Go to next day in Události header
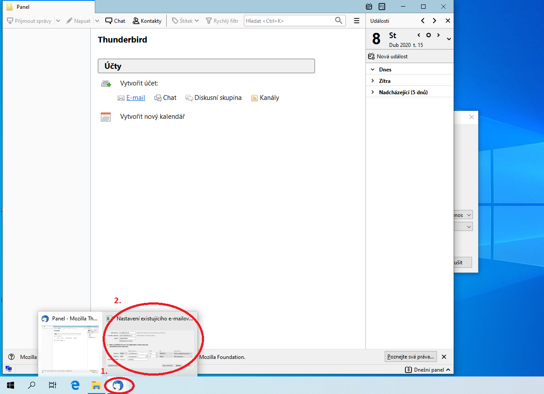The height and width of the screenshot is (394, 544). click(x=434, y=21)
